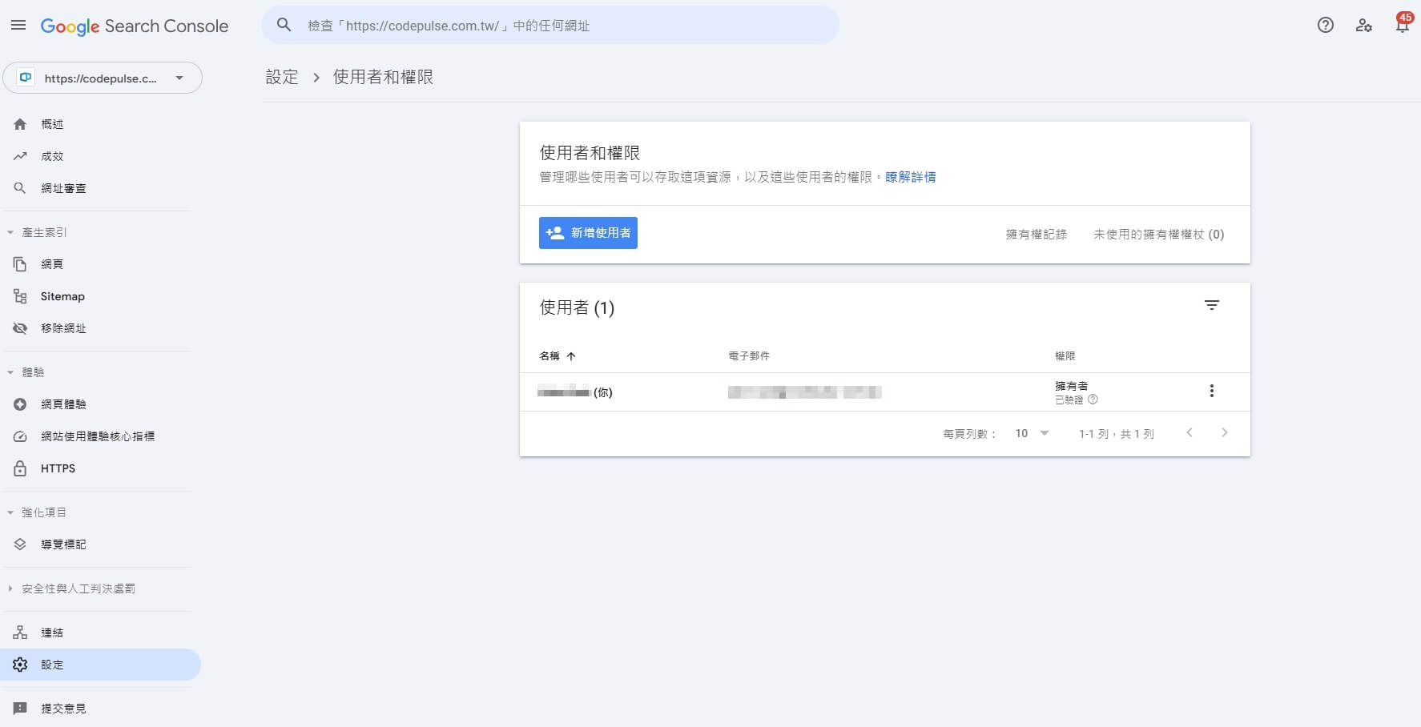This screenshot has height=727, width=1421.
Task: Click the gear icon for 設定
Action: pos(20,665)
